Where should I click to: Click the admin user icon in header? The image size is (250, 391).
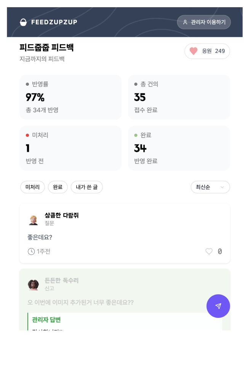185,22
